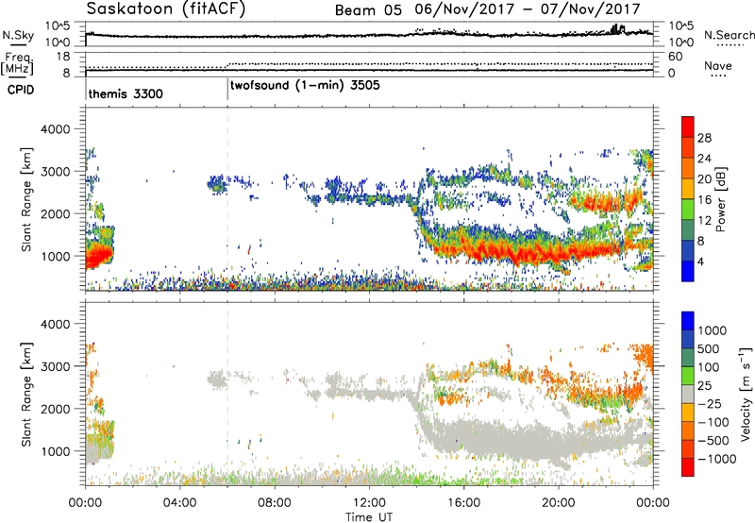Image resolution: width=755 pixels, height=523 pixels.
Task: Click the noise spike near 22:30 in N.Sky trace
Action: point(618,28)
